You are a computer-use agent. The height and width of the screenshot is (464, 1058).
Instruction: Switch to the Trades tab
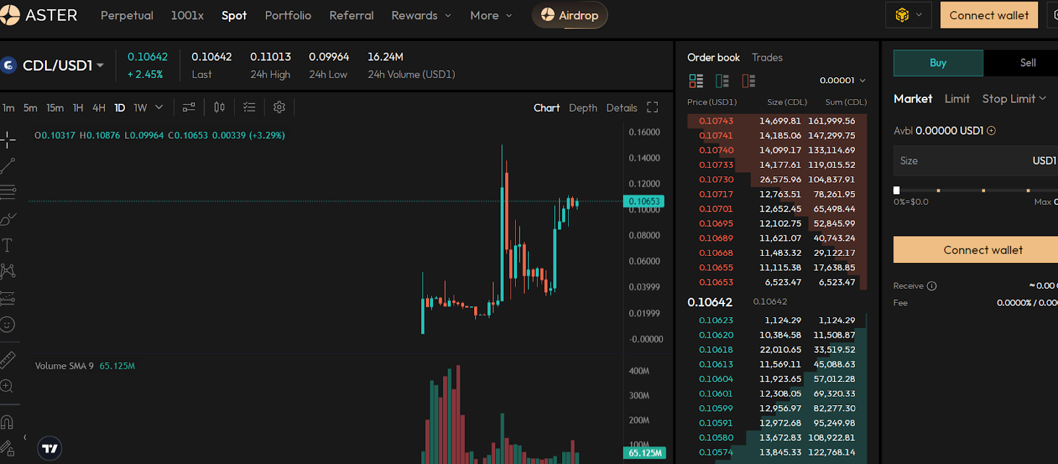point(767,58)
